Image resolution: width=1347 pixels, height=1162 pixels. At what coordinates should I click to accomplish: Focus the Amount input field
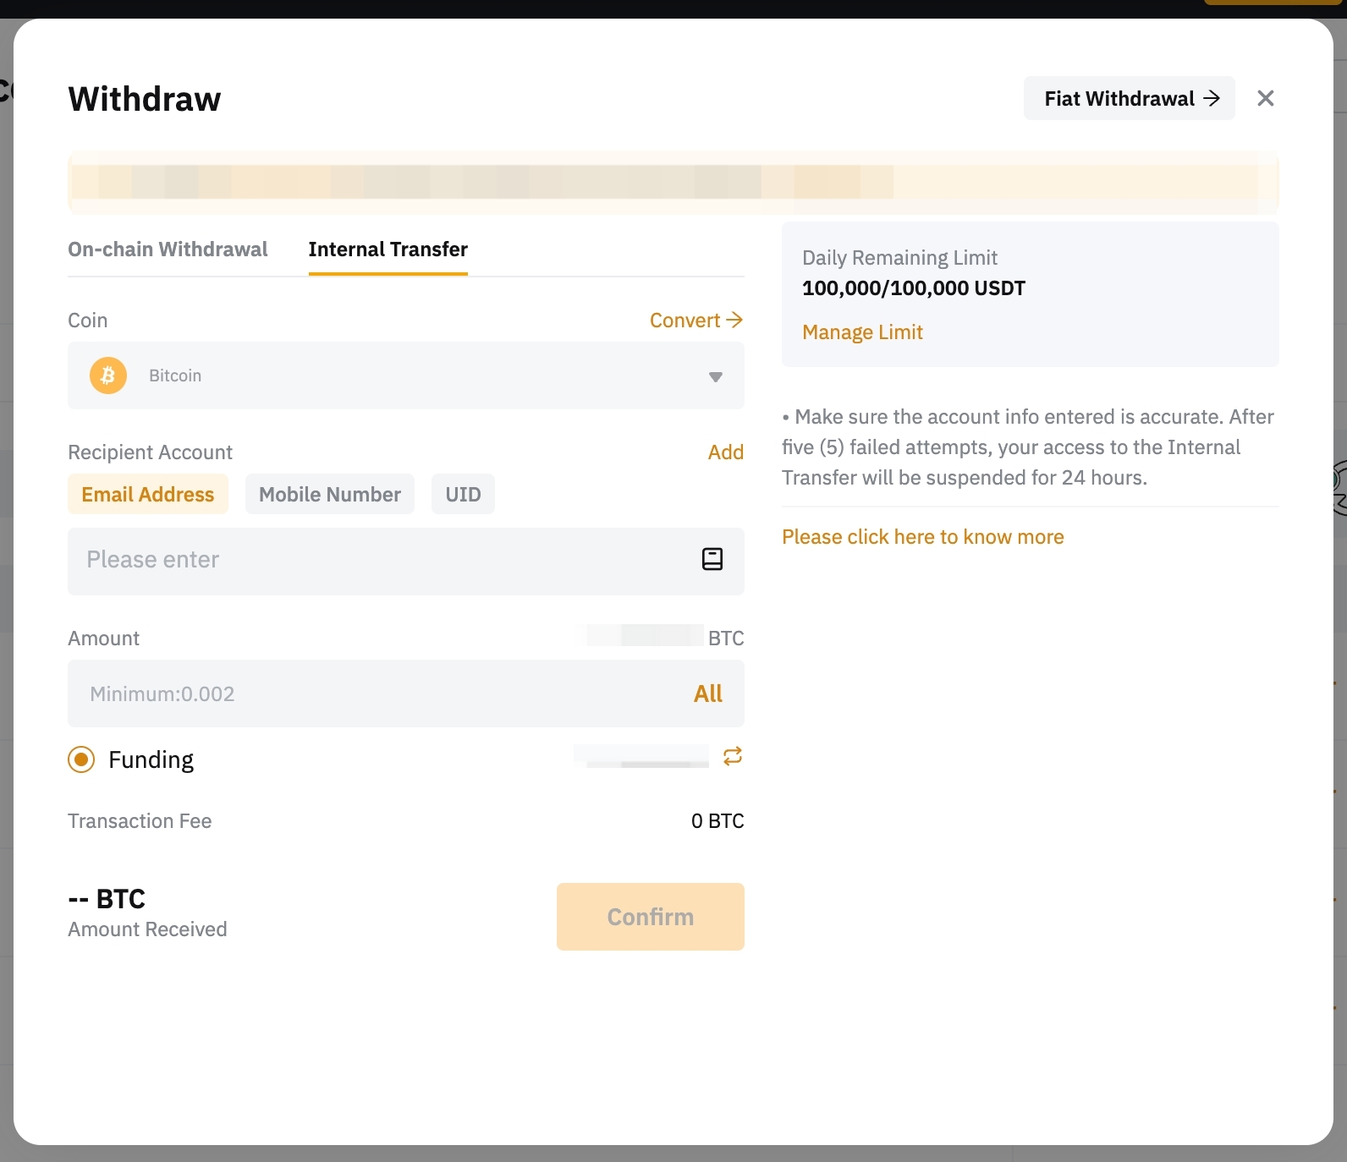pos(372,694)
